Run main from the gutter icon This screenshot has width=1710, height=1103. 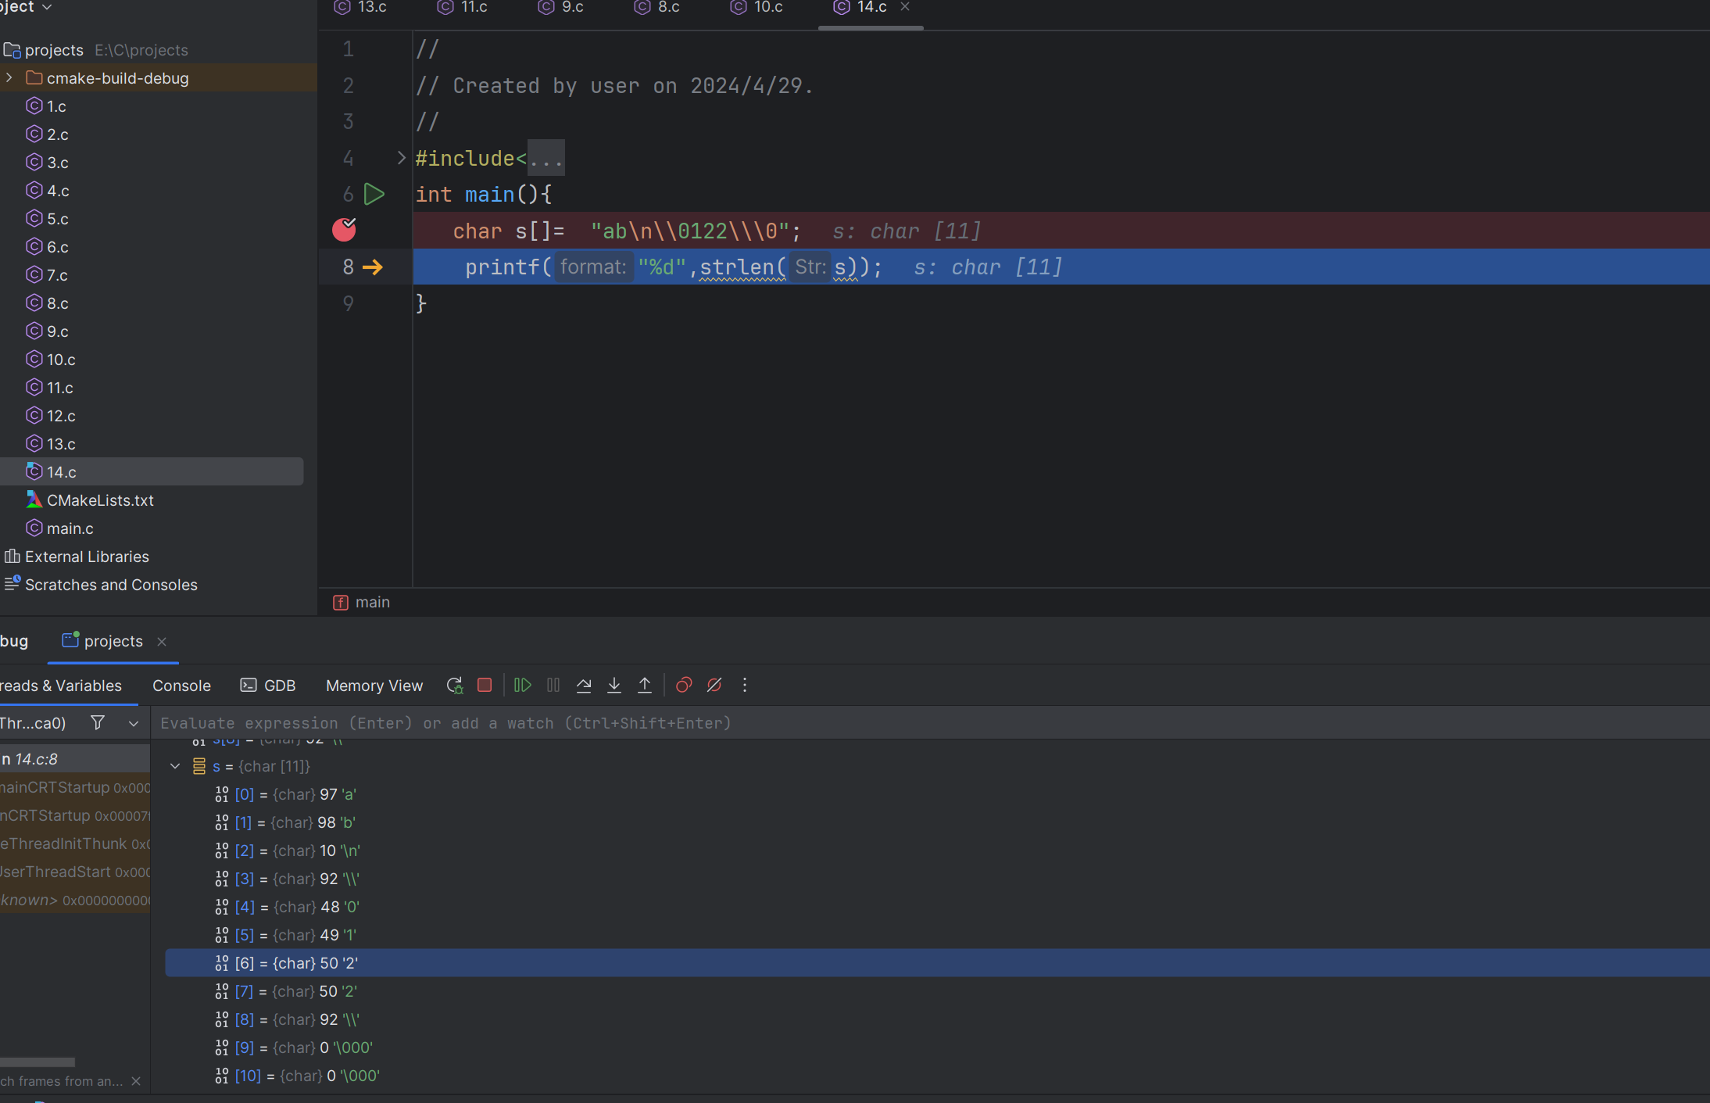click(374, 194)
